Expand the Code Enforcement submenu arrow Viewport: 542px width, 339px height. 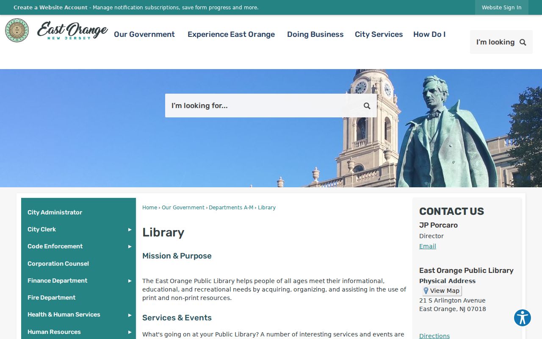pyautogui.click(x=130, y=246)
